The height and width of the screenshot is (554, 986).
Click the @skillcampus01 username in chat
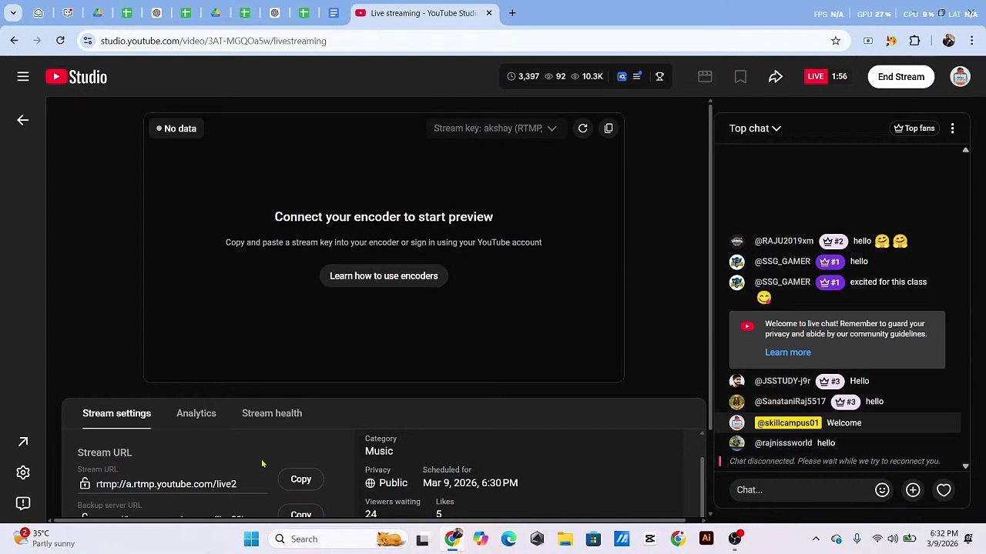click(x=787, y=423)
